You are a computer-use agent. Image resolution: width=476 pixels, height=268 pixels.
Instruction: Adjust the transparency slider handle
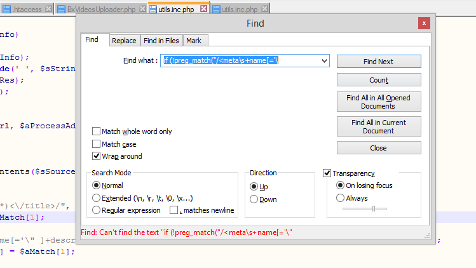tap(374, 208)
